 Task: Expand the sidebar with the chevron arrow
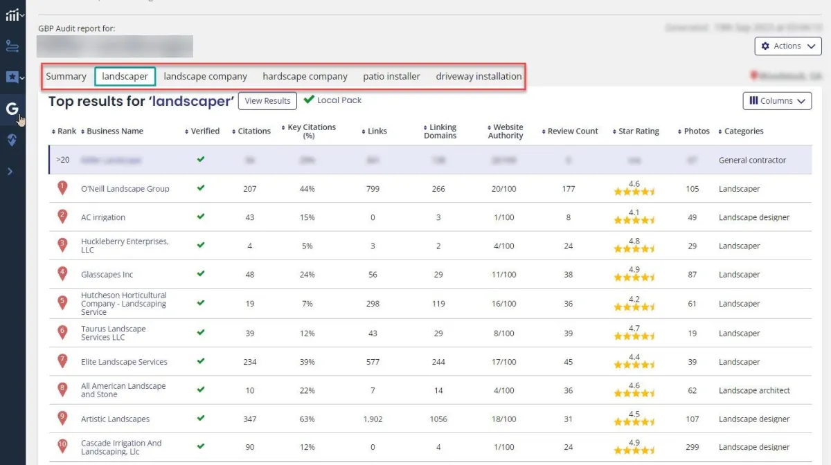tap(10, 171)
